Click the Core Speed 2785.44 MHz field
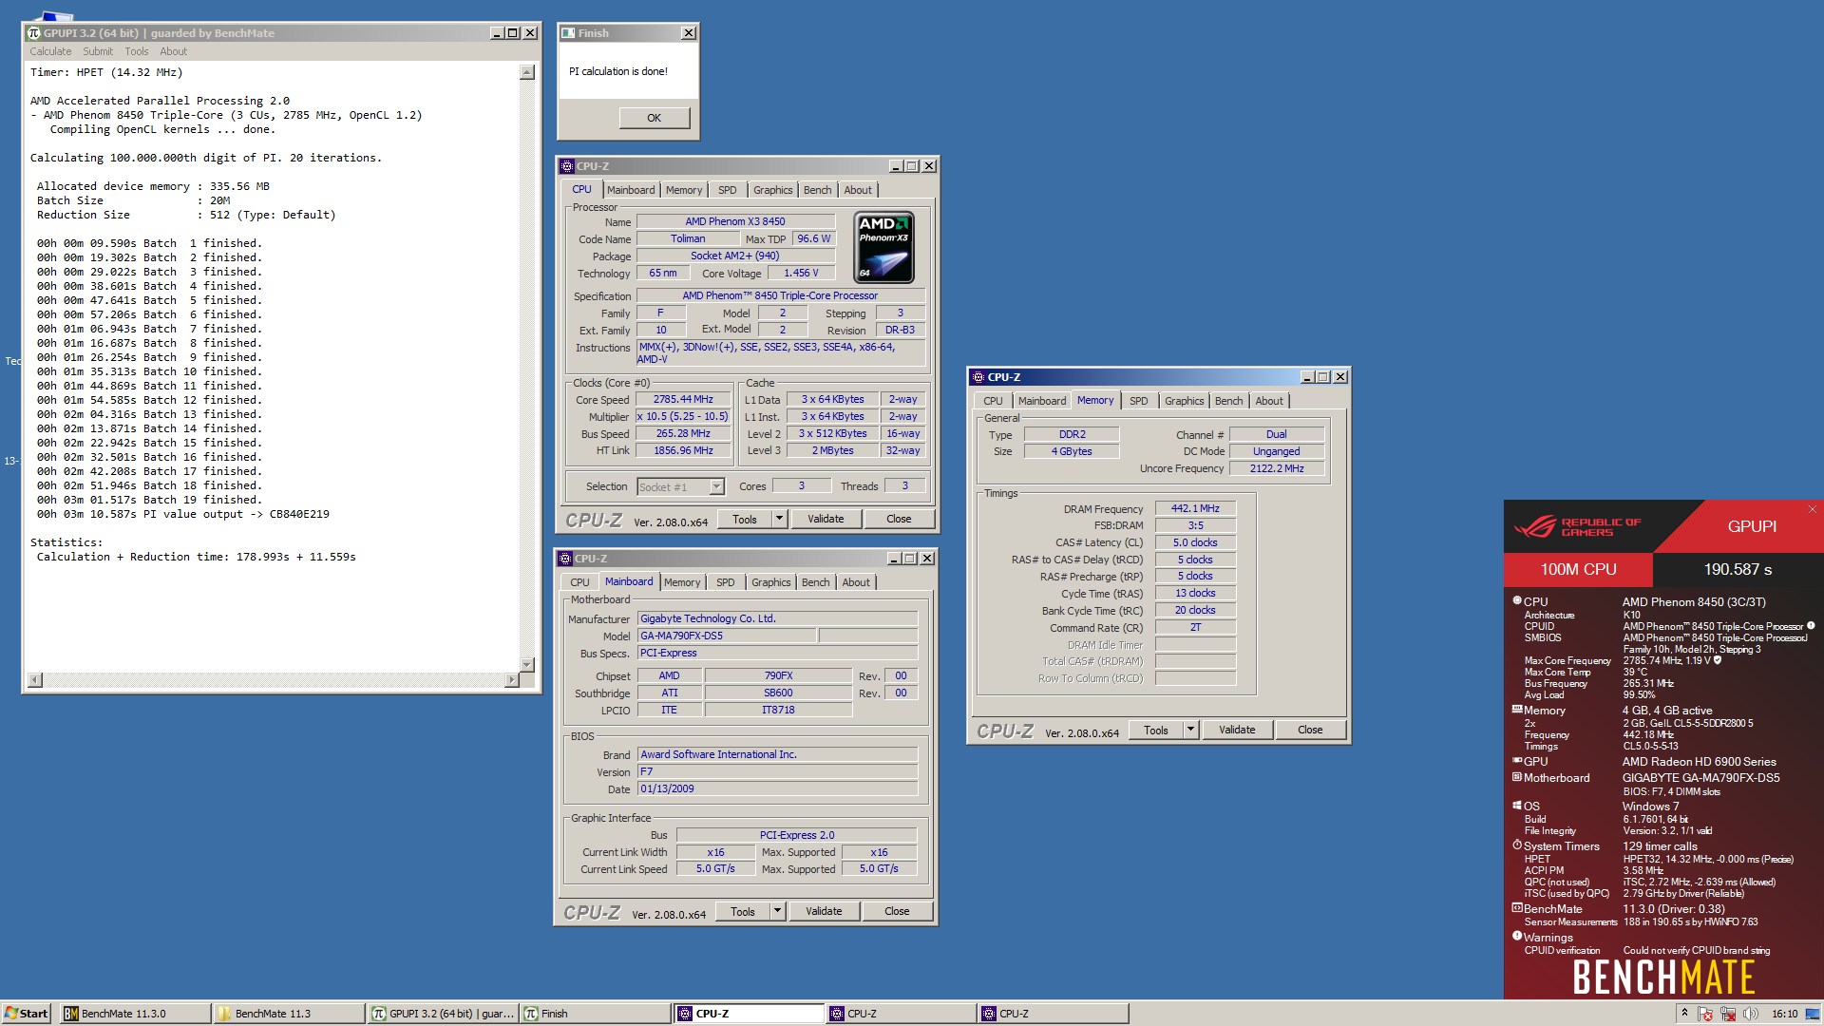This screenshot has height=1026, width=1824. (x=683, y=400)
